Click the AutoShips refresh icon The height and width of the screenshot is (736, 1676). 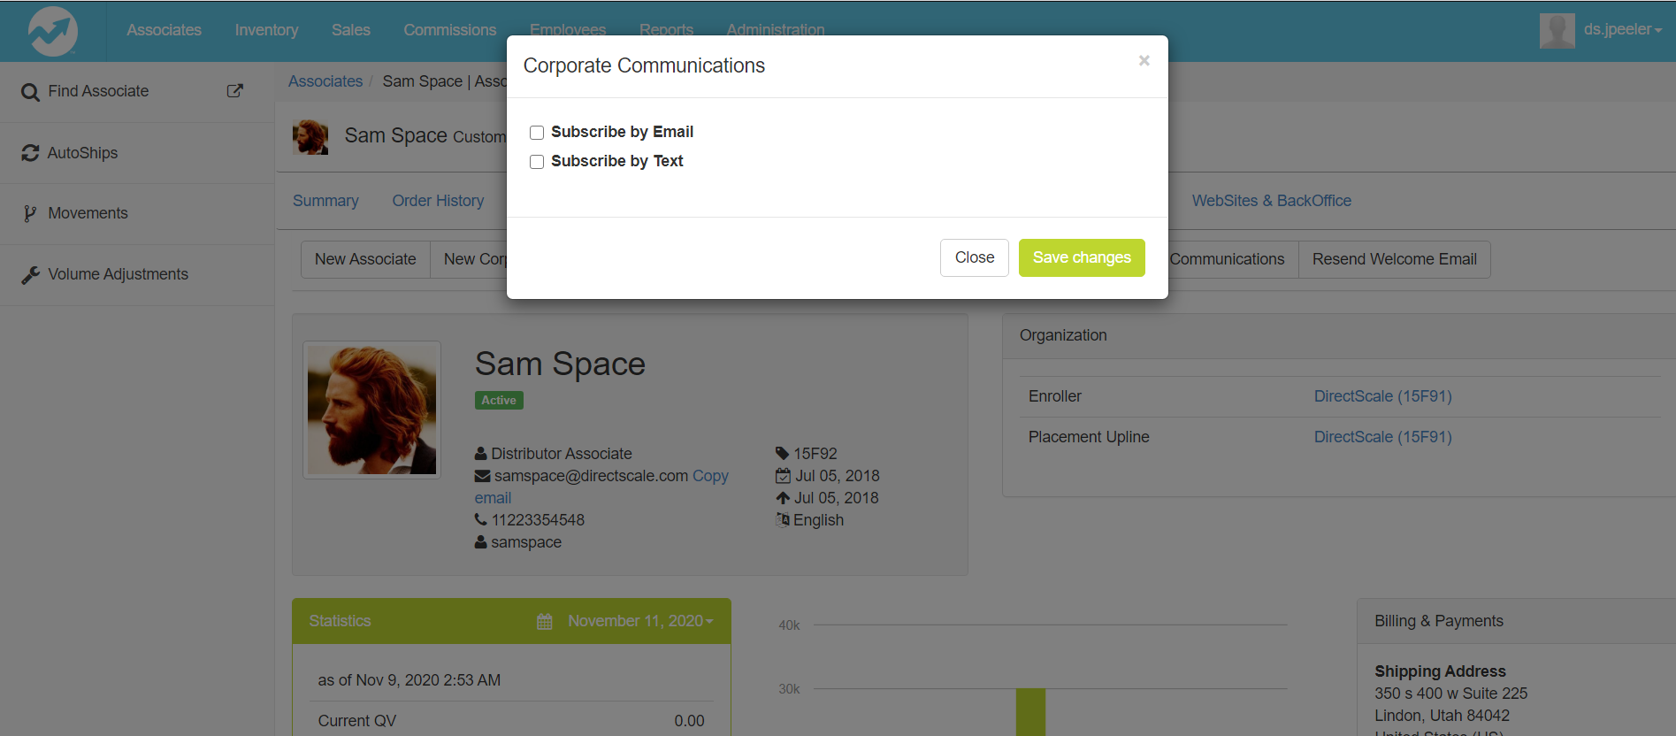[30, 153]
